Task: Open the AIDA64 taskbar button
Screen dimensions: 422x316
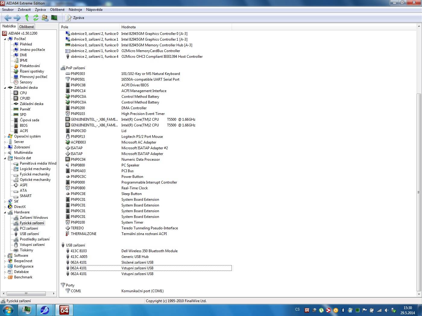Action: [64, 310]
